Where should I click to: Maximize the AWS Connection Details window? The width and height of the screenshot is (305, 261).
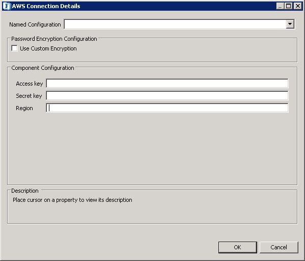point(288,6)
